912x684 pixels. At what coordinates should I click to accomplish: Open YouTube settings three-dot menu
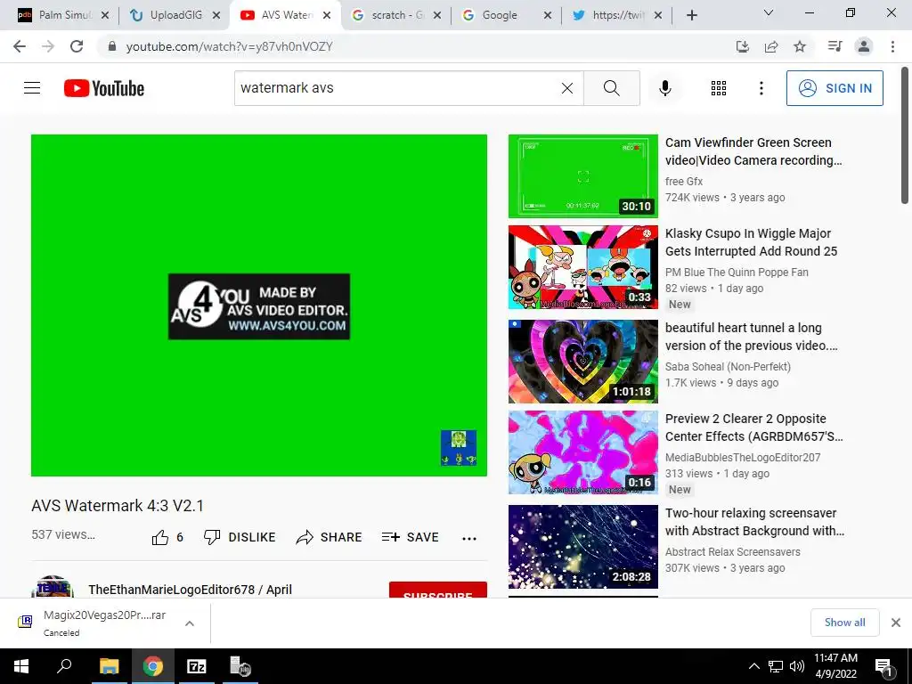[x=761, y=88]
